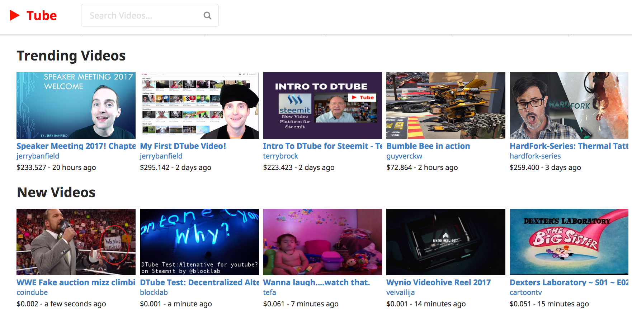Click '$0.001 - 14 minutes ago' text
Screen dimensions: 632x320
click(x=426, y=304)
